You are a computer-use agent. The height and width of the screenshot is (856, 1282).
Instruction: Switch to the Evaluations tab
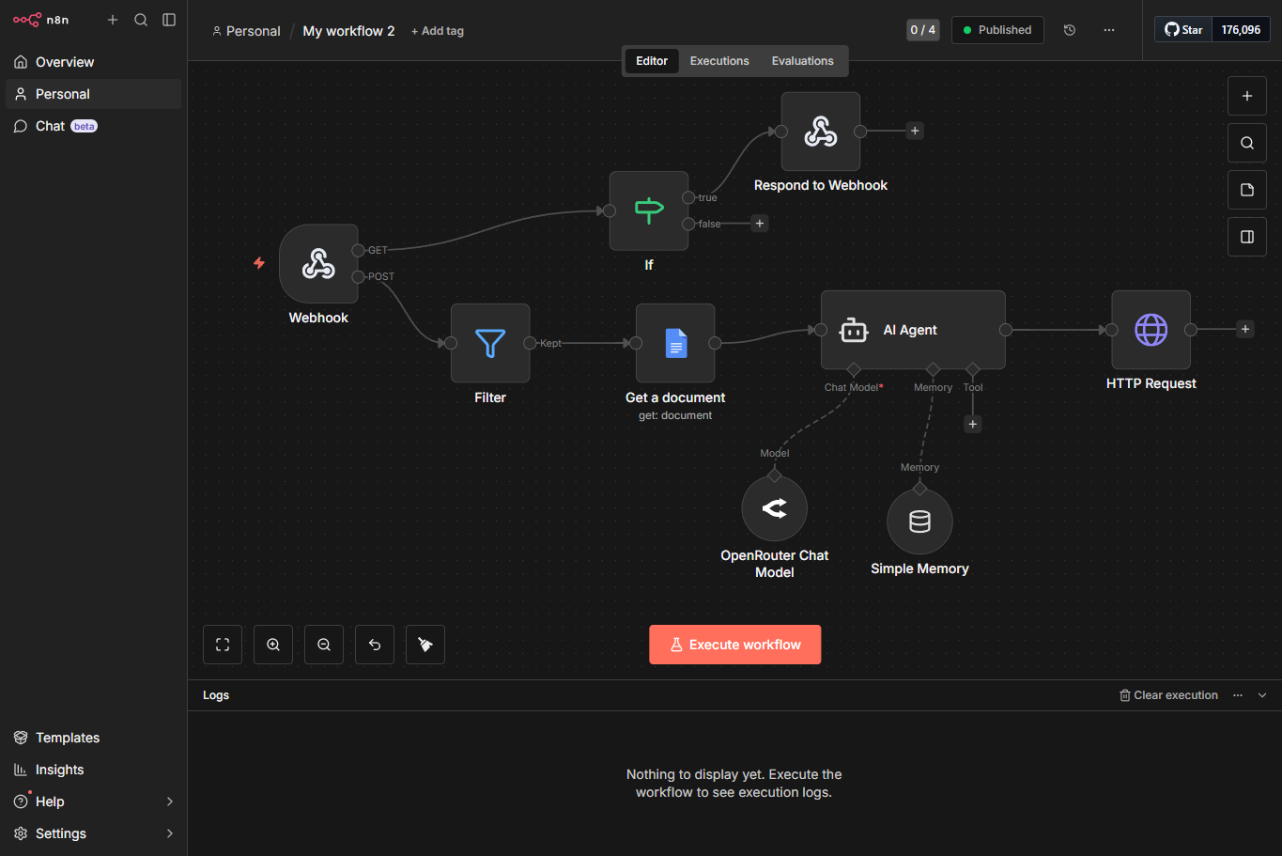[802, 61]
